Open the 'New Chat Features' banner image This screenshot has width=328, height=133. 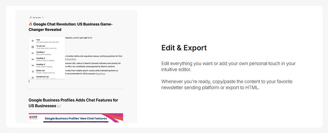pyautogui.click(x=76, y=118)
